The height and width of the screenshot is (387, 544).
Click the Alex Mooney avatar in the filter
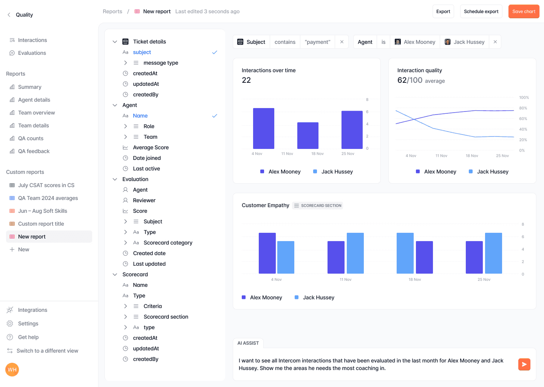click(398, 42)
